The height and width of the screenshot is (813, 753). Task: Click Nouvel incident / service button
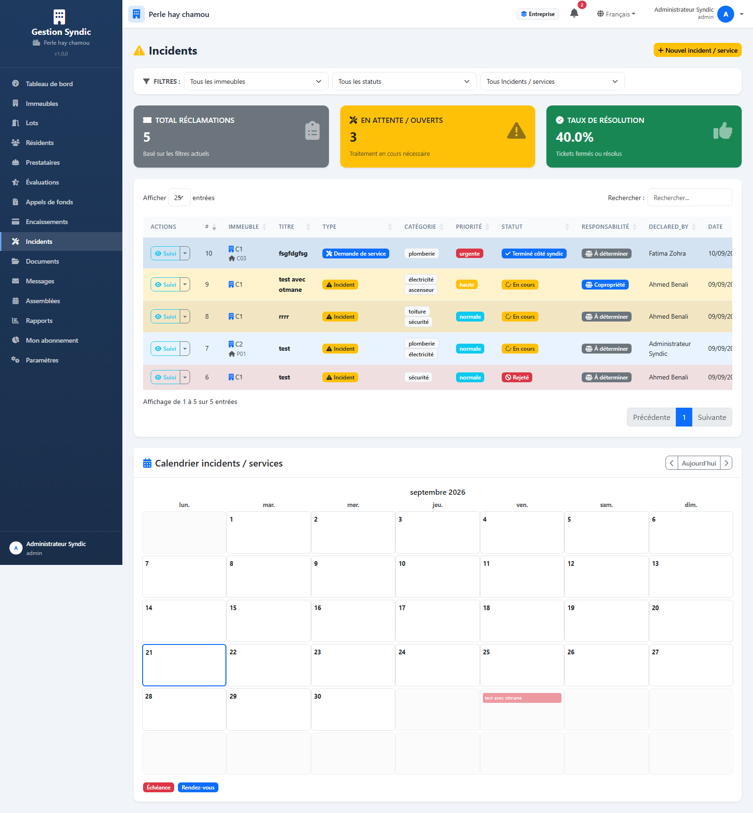point(697,50)
